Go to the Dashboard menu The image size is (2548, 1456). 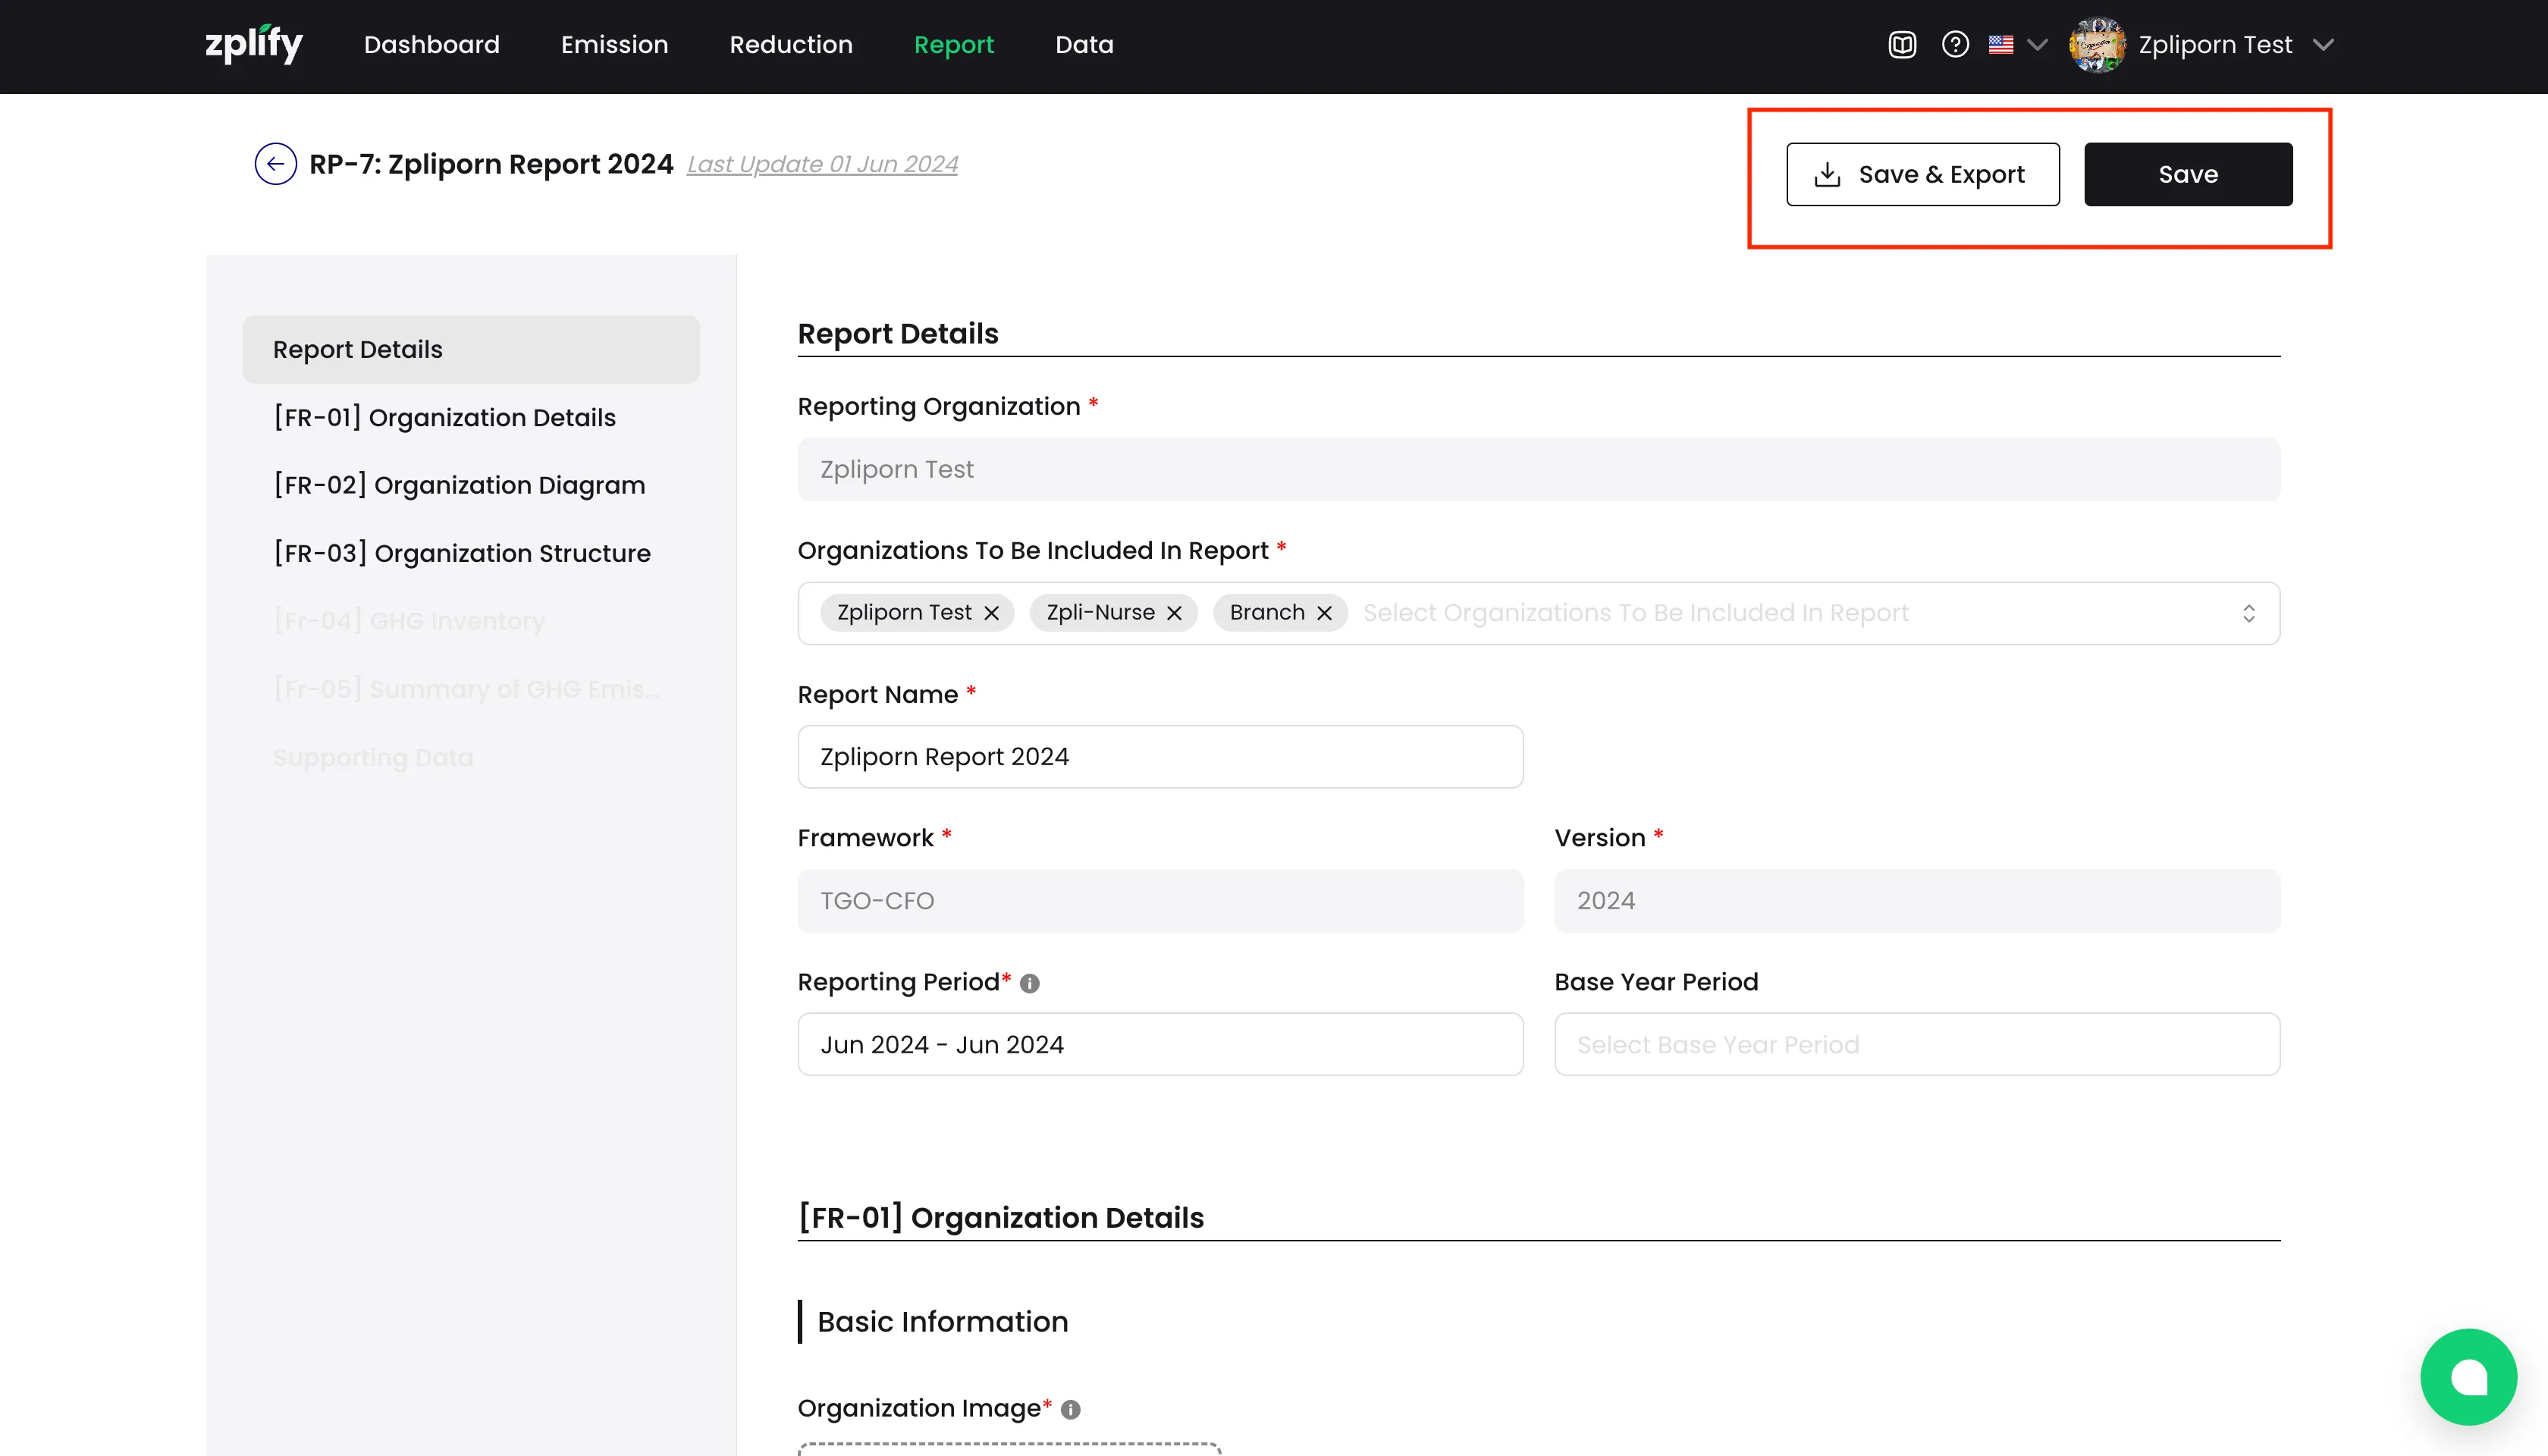[x=431, y=45]
